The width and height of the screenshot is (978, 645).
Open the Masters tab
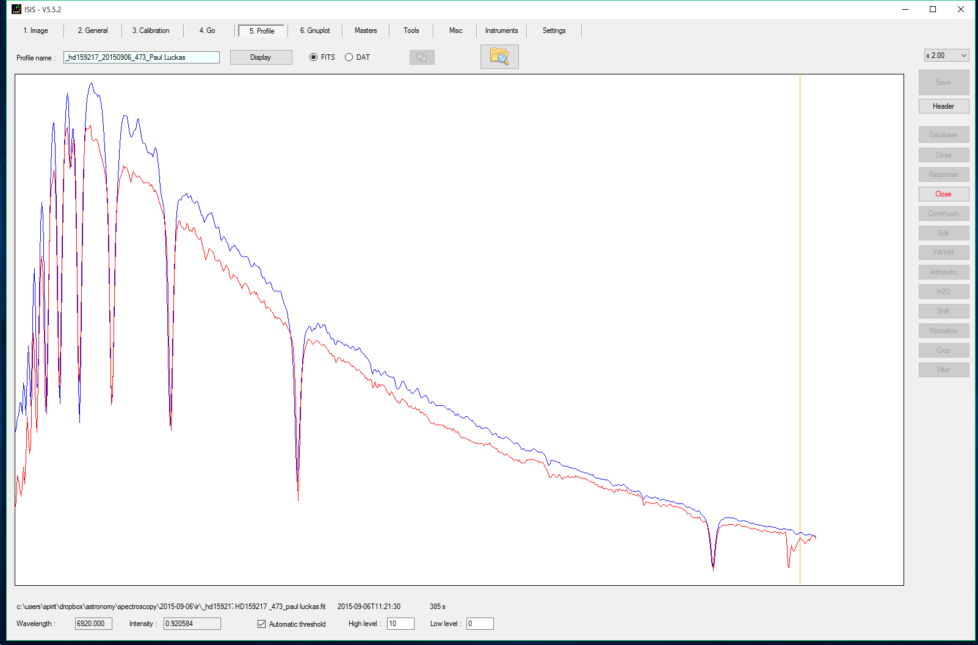point(366,31)
